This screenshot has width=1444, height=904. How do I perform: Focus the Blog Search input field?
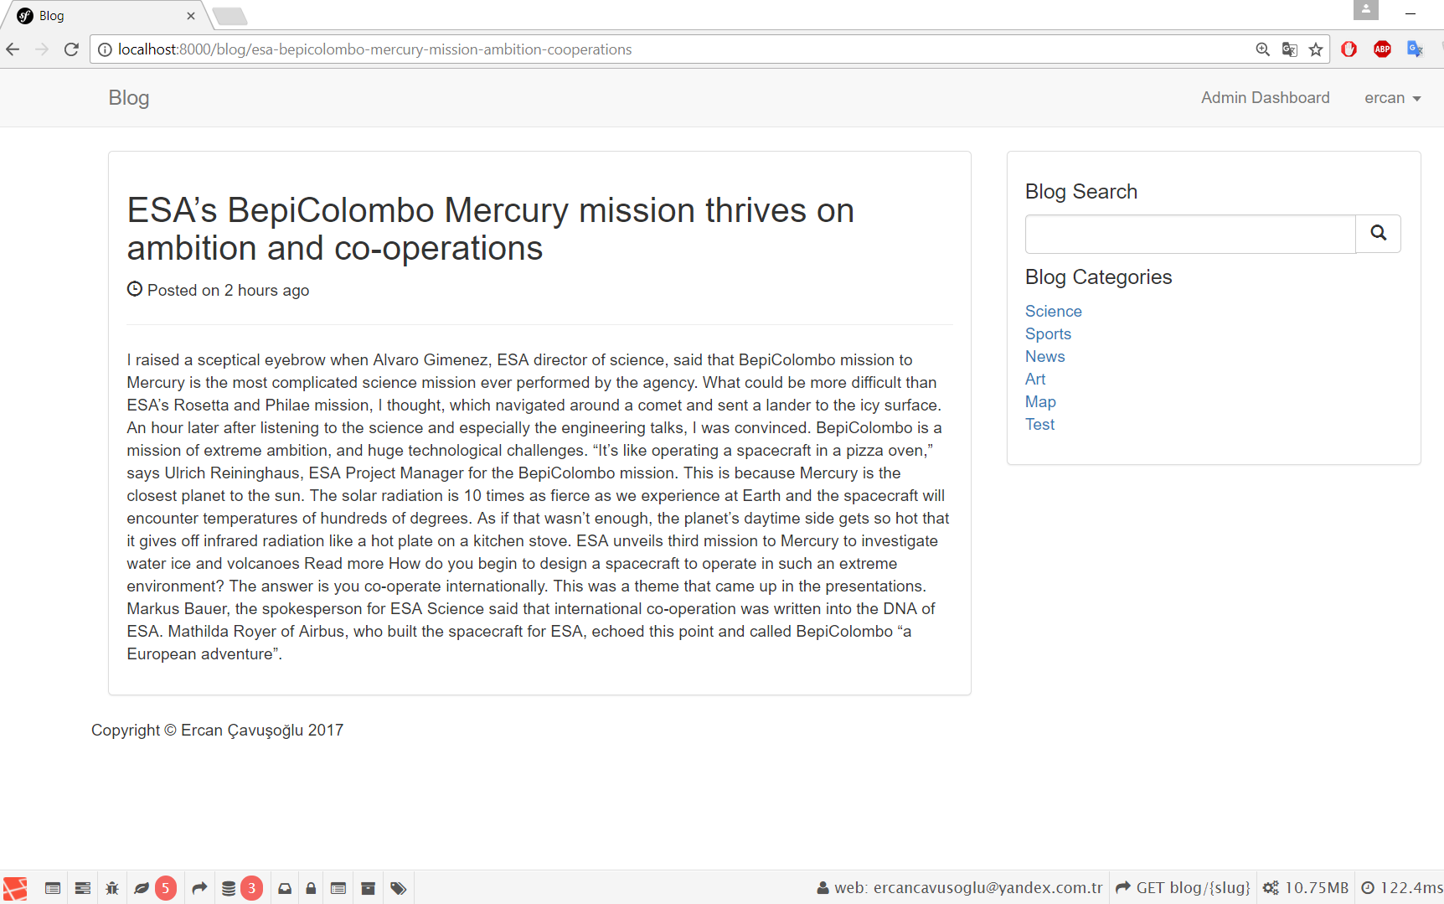[1190, 234]
